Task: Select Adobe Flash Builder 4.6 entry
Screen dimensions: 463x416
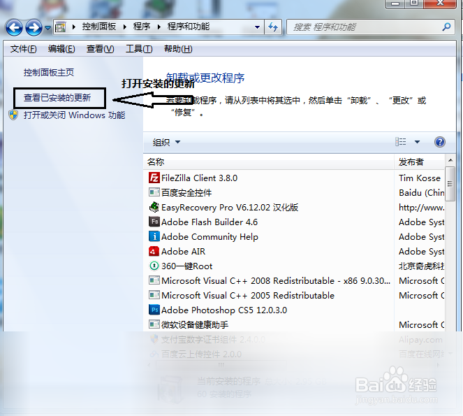Action: [210, 222]
